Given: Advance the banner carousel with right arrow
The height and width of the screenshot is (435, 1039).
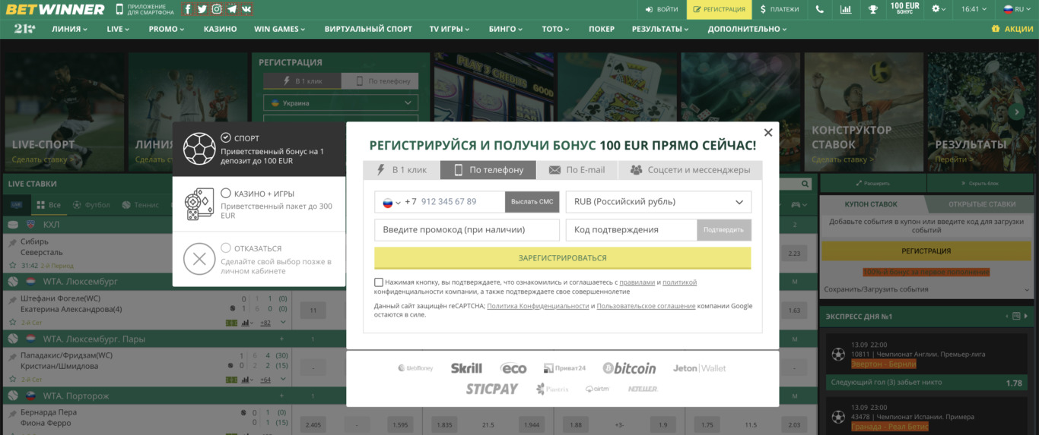Looking at the screenshot, I should [x=1017, y=112].
